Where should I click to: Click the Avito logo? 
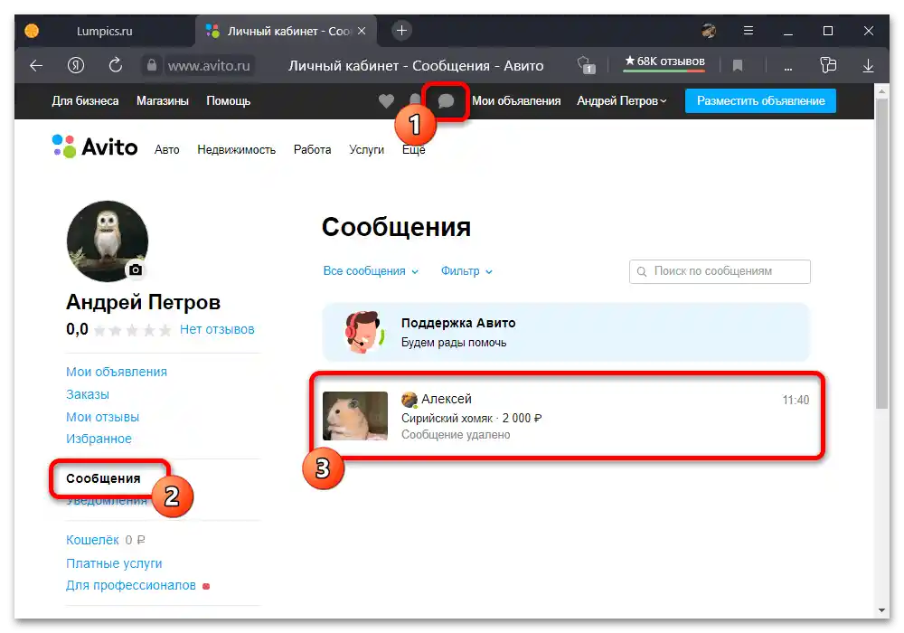(x=95, y=147)
